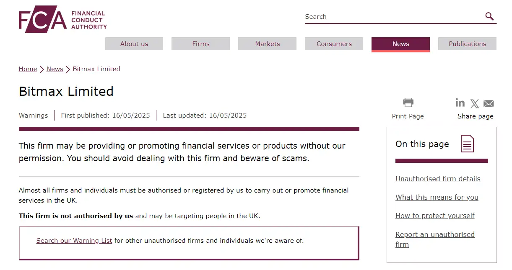
Task: Jump to How to protect yourself
Action: coord(435,216)
